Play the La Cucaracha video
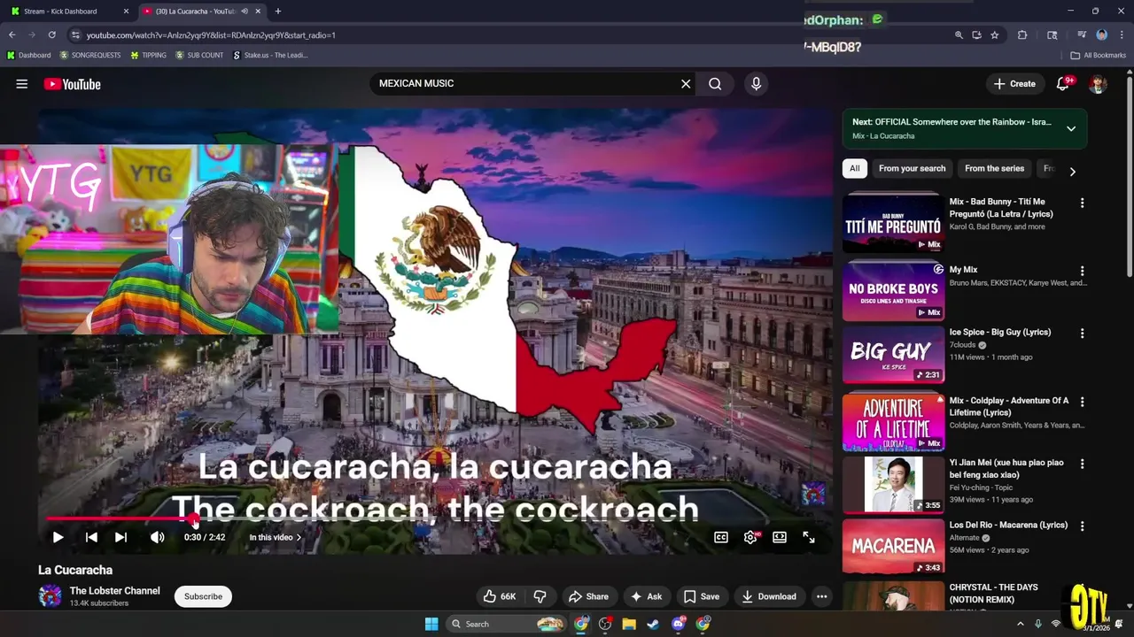Screen dimensions: 1134x637 58,537
